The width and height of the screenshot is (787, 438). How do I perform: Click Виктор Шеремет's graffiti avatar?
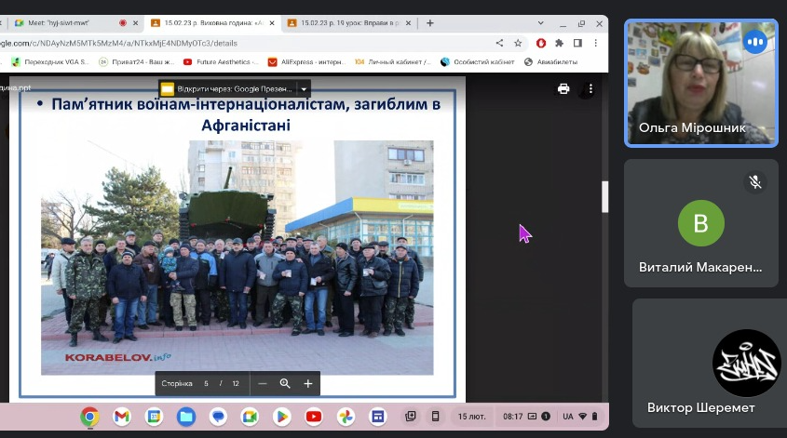(746, 363)
